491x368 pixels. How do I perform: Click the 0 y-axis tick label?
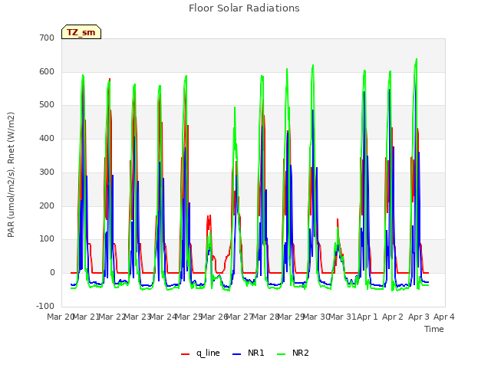click(52, 273)
